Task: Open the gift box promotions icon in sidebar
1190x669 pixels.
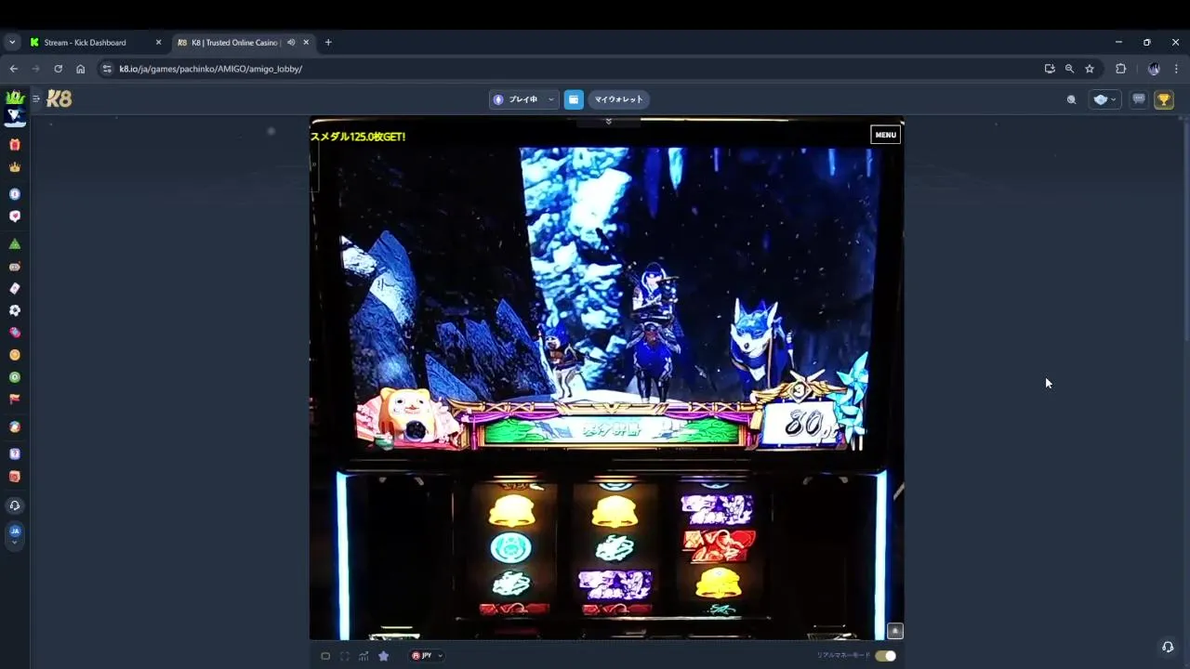Action: 14,145
